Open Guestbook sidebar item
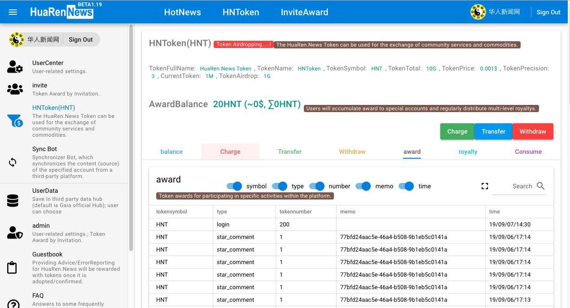Viewport: 570px width, 308px height. 64,268
